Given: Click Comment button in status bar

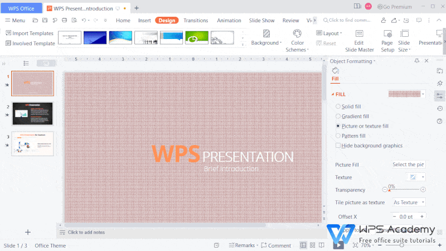Looking at the screenshot, I should point(276,245).
